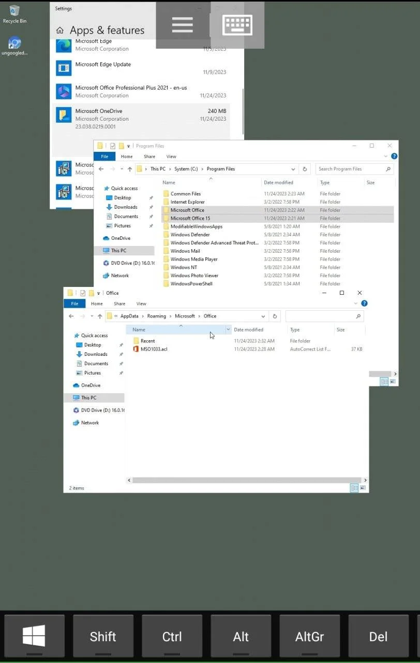Open address bar dropdown in Office window
420x663 pixels.
263,316
